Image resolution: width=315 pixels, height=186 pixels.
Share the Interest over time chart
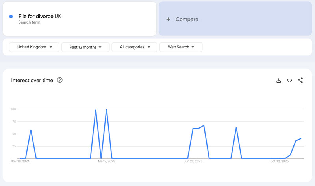[300, 80]
